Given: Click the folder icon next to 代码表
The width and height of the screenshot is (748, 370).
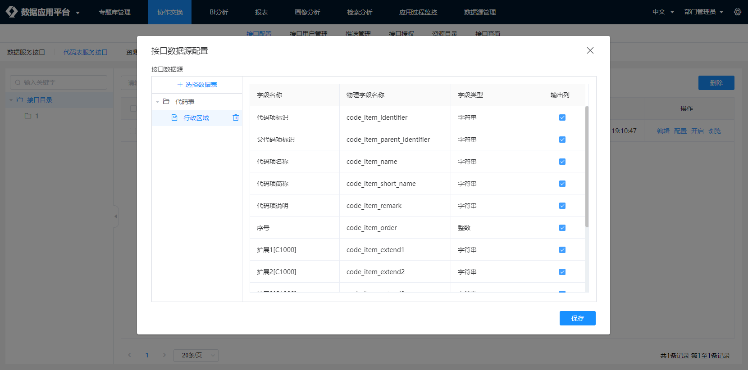Looking at the screenshot, I should (166, 102).
